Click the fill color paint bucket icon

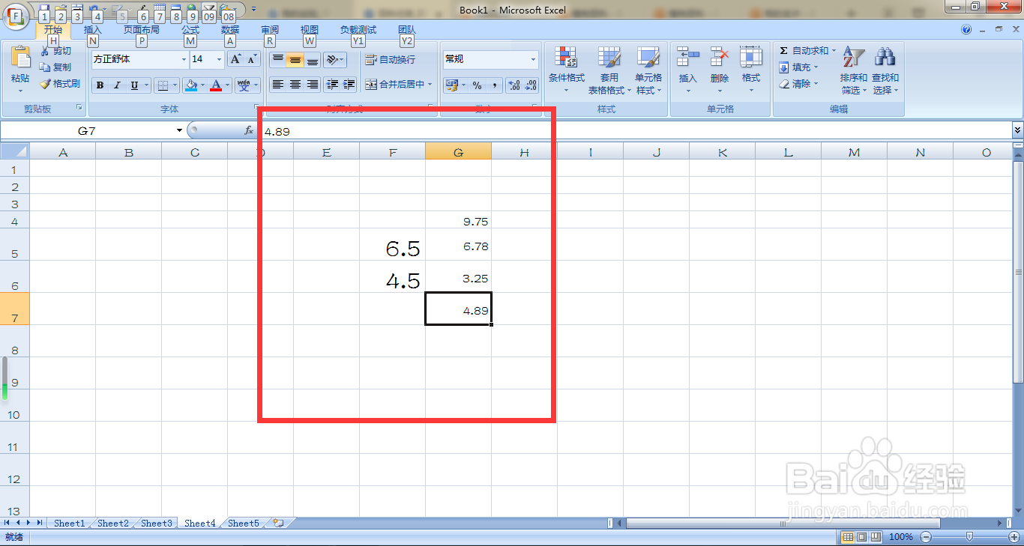click(190, 85)
